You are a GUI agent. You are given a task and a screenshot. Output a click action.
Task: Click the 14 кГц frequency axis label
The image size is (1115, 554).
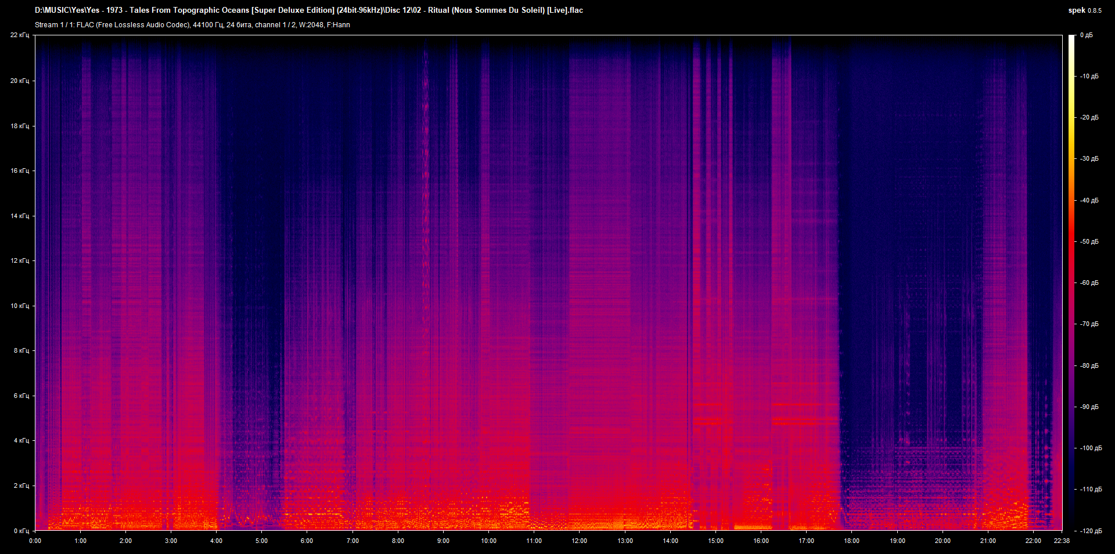tap(20, 216)
